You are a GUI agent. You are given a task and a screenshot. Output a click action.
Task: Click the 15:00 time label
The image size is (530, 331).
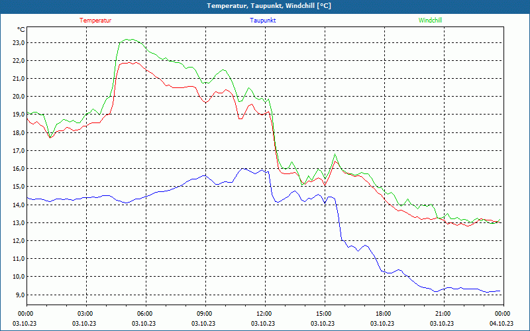pos(325,314)
